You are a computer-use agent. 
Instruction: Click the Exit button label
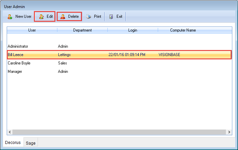pos(119,16)
